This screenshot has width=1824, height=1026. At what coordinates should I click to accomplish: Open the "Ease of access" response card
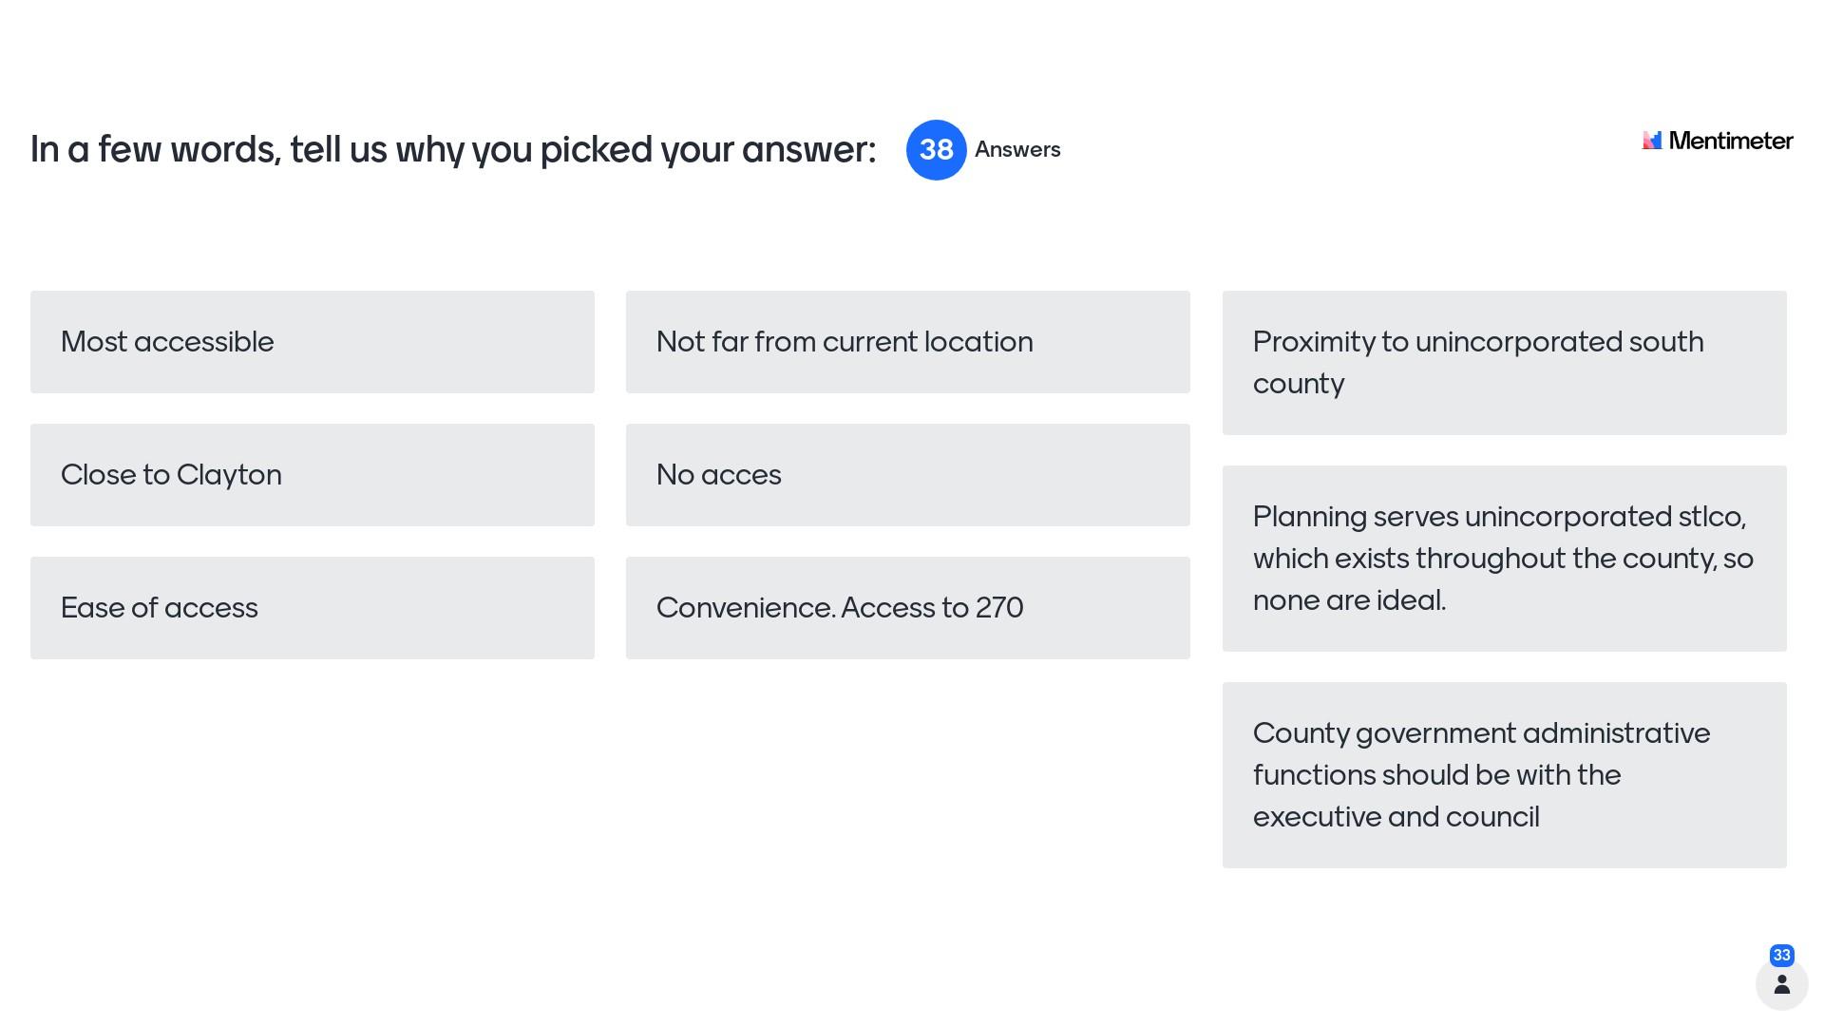click(x=313, y=608)
